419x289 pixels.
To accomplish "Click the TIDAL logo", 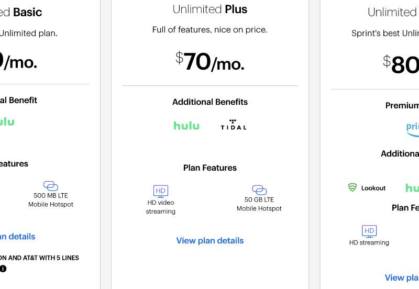I will [233, 125].
